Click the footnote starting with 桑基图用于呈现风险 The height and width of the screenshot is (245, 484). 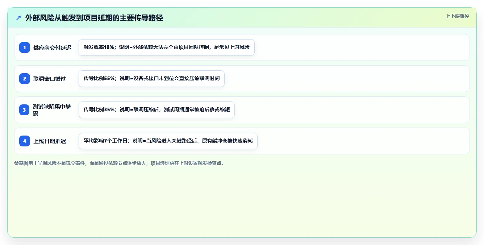119,163
